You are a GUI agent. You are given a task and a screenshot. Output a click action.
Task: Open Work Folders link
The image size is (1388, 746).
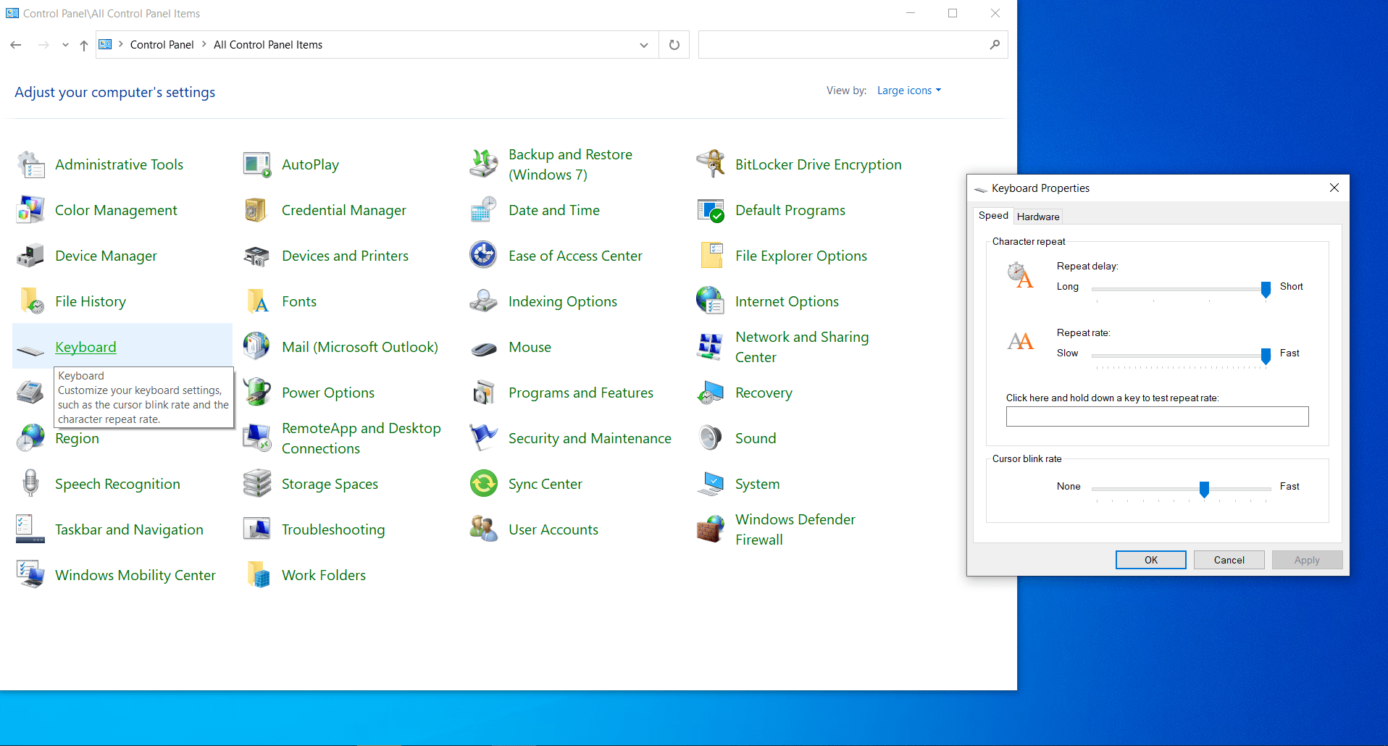point(324,576)
